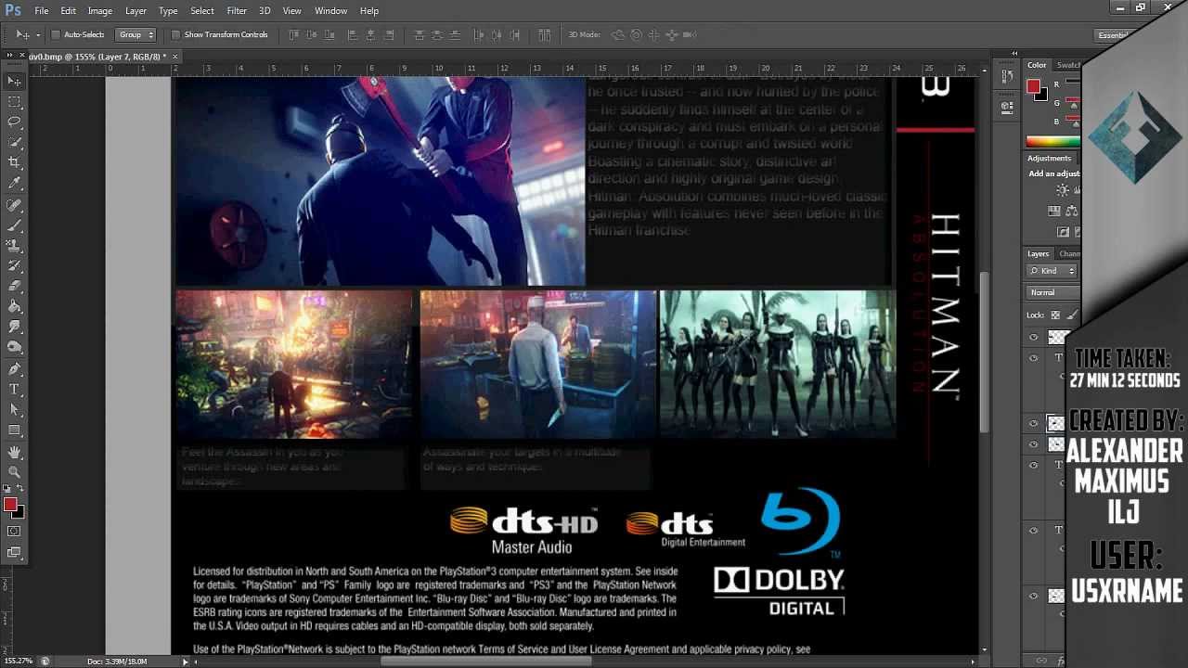Select the Zoom tool

(x=15, y=472)
